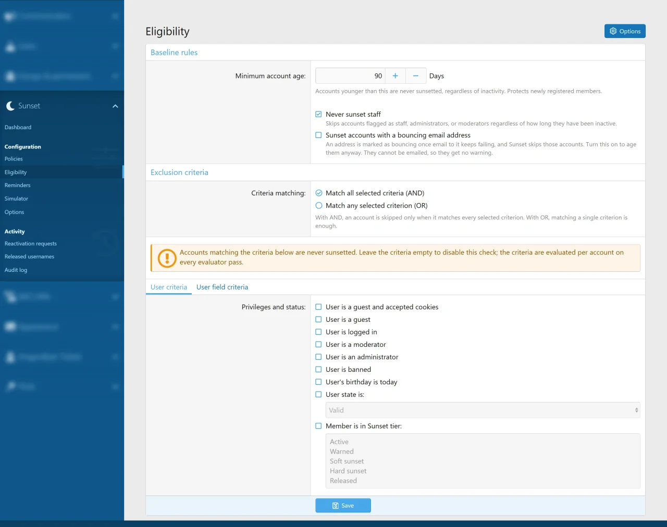
Task: Check User is a guest and accepted cookies
Action: pyautogui.click(x=318, y=307)
